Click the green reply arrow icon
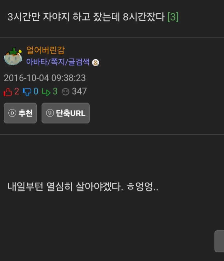 (46, 92)
